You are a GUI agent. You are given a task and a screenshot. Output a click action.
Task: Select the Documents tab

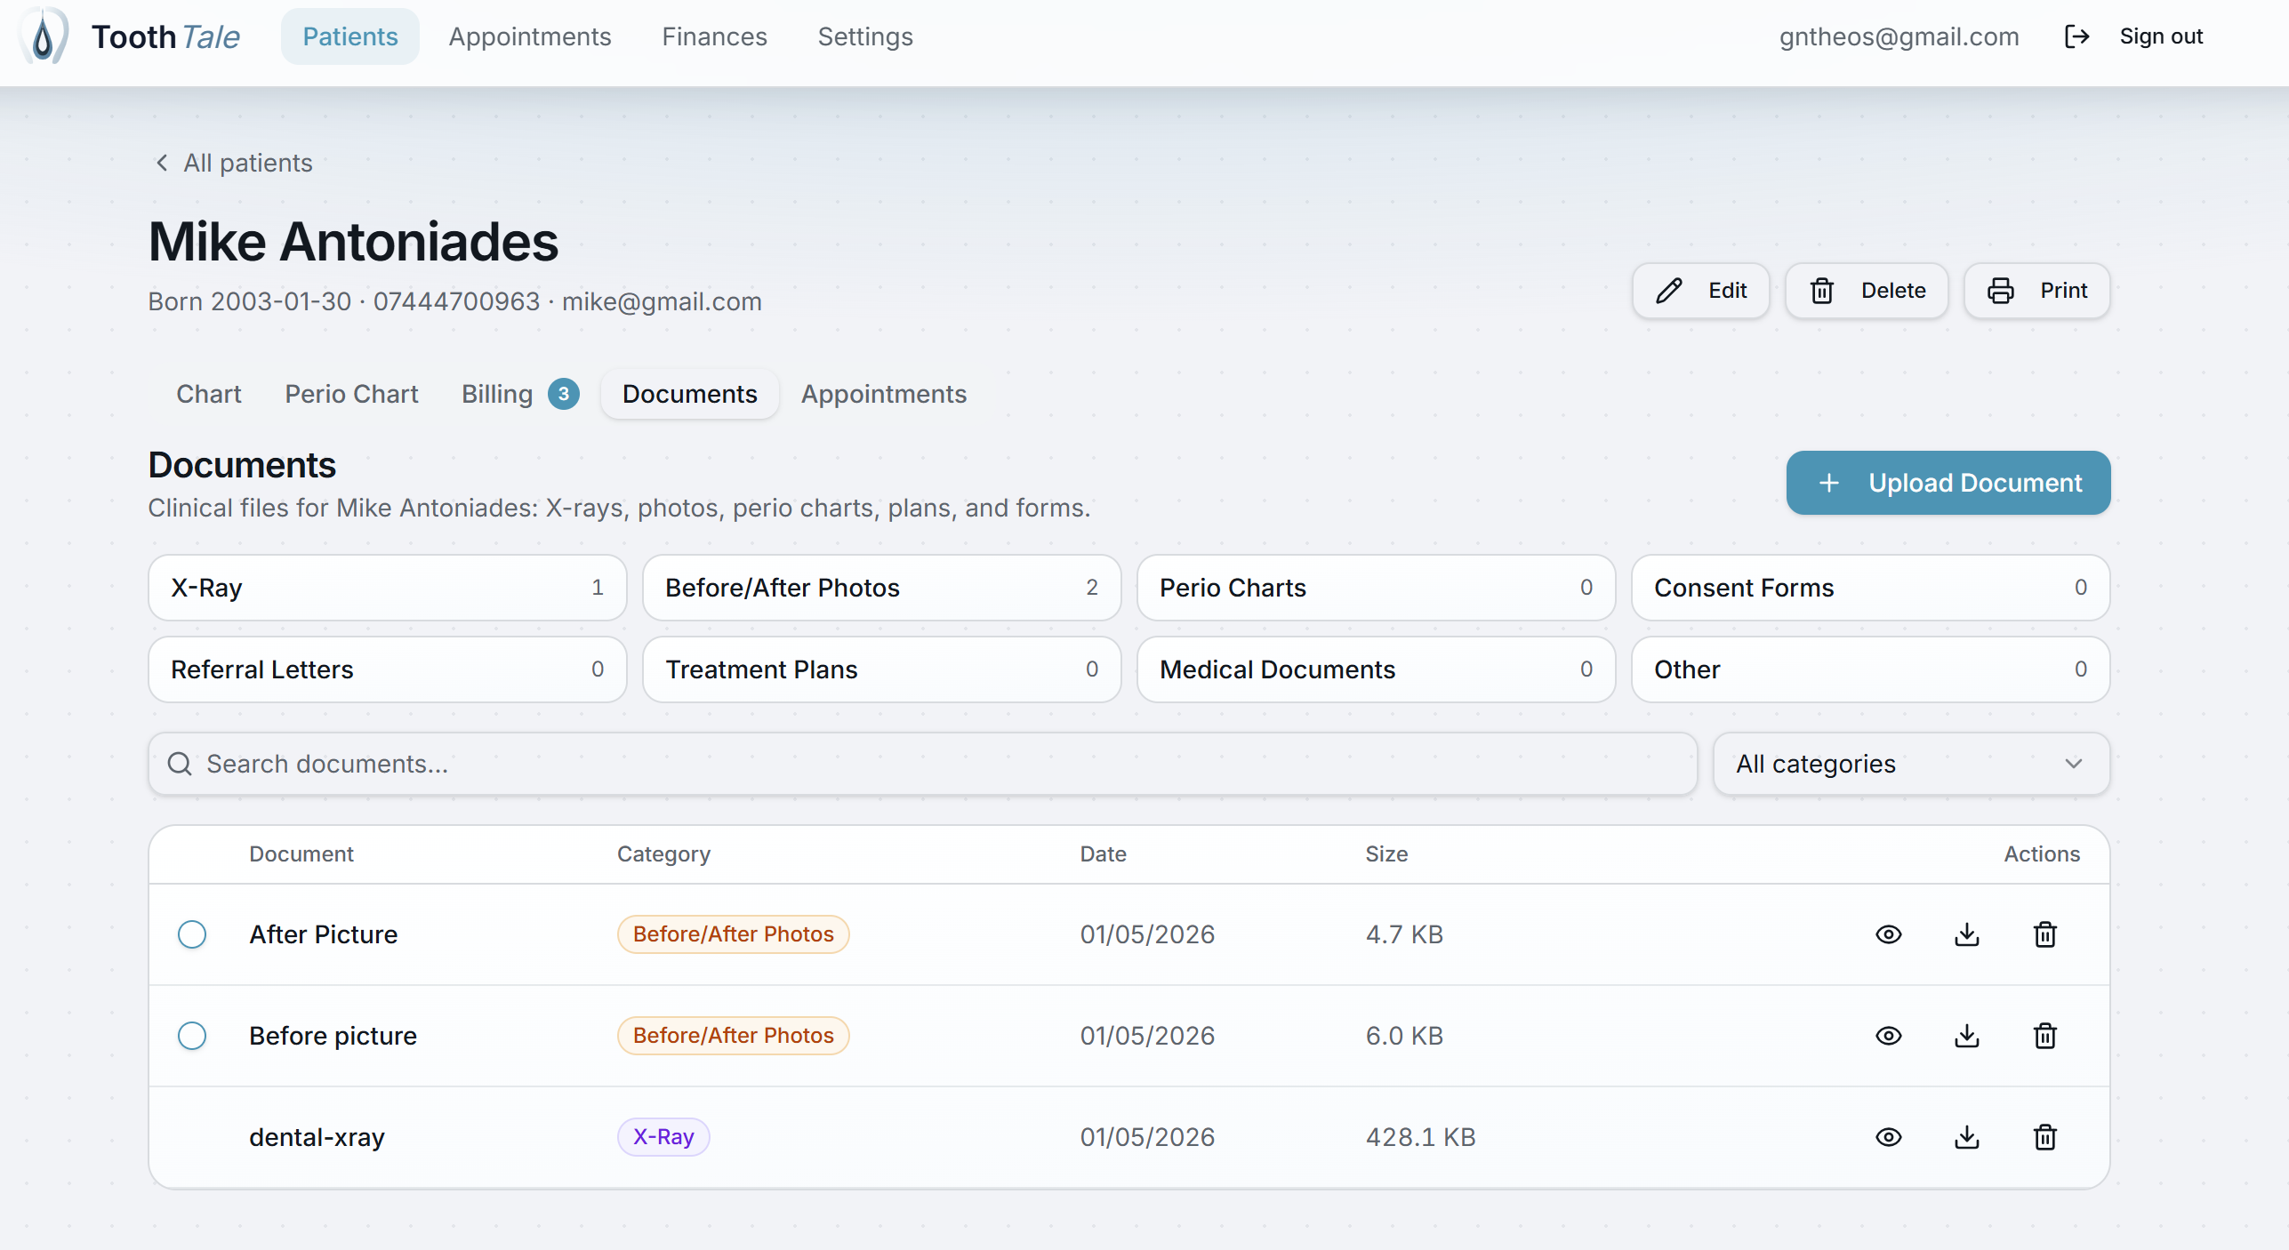pyautogui.click(x=690, y=394)
